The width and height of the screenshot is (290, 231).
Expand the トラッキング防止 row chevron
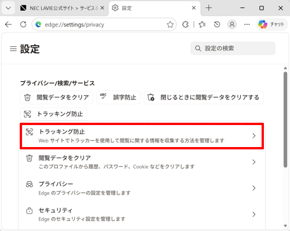254,135
